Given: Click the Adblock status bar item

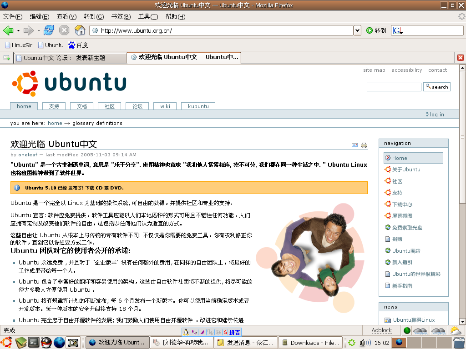Looking at the screenshot, I should 382,330.
